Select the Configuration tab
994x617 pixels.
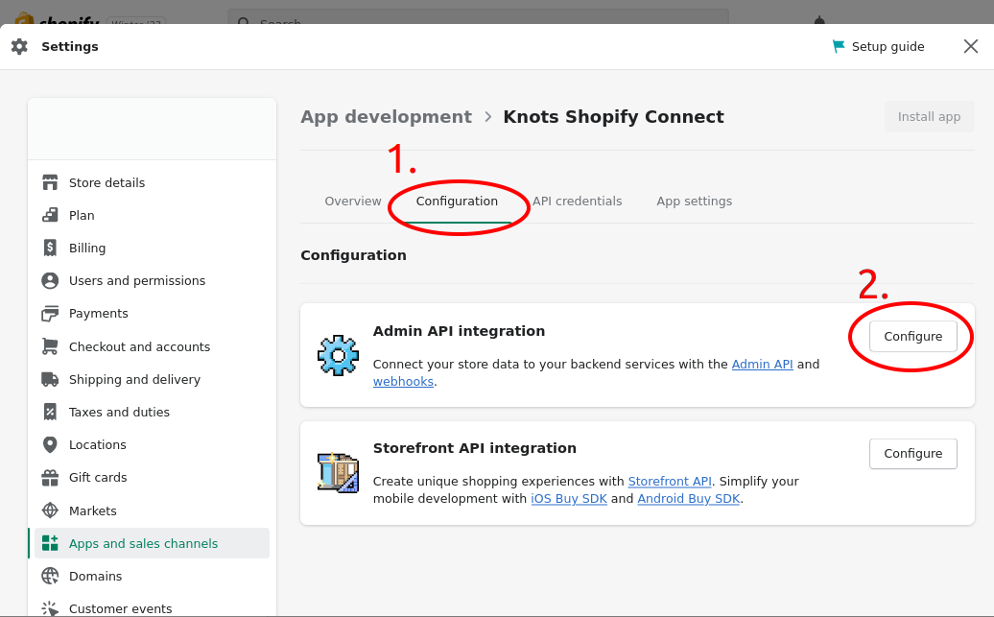click(x=457, y=201)
